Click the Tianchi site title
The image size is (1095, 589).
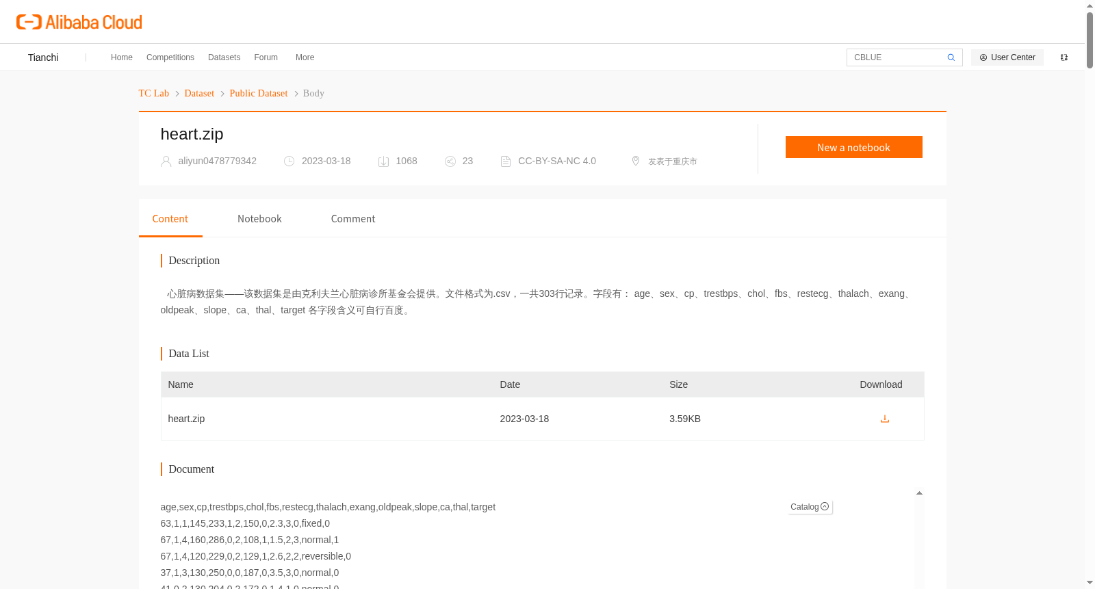[x=43, y=57]
